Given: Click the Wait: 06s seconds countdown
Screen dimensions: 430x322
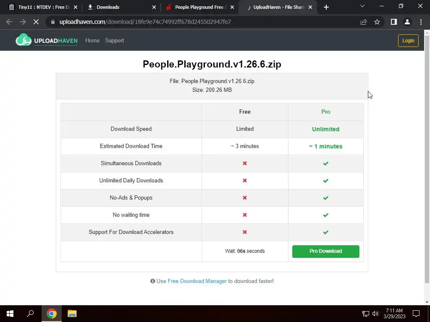Looking at the screenshot, I should point(245,251).
